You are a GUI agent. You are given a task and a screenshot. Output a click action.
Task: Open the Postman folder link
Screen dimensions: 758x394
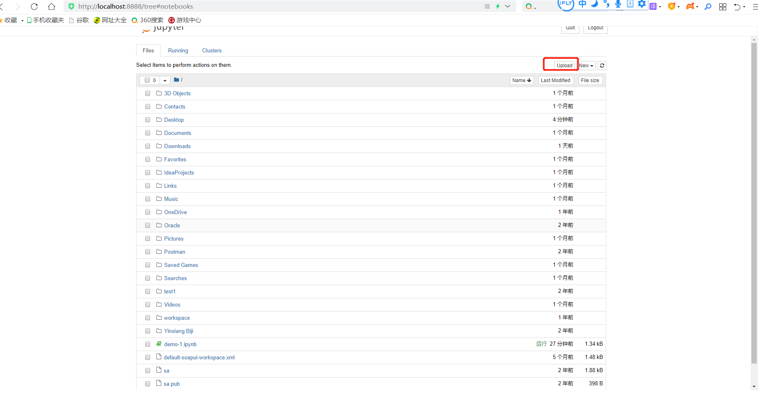coord(174,252)
